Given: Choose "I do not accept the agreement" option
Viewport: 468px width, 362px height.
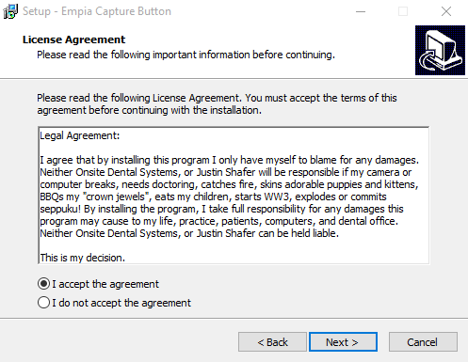Looking at the screenshot, I should click(x=43, y=303).
